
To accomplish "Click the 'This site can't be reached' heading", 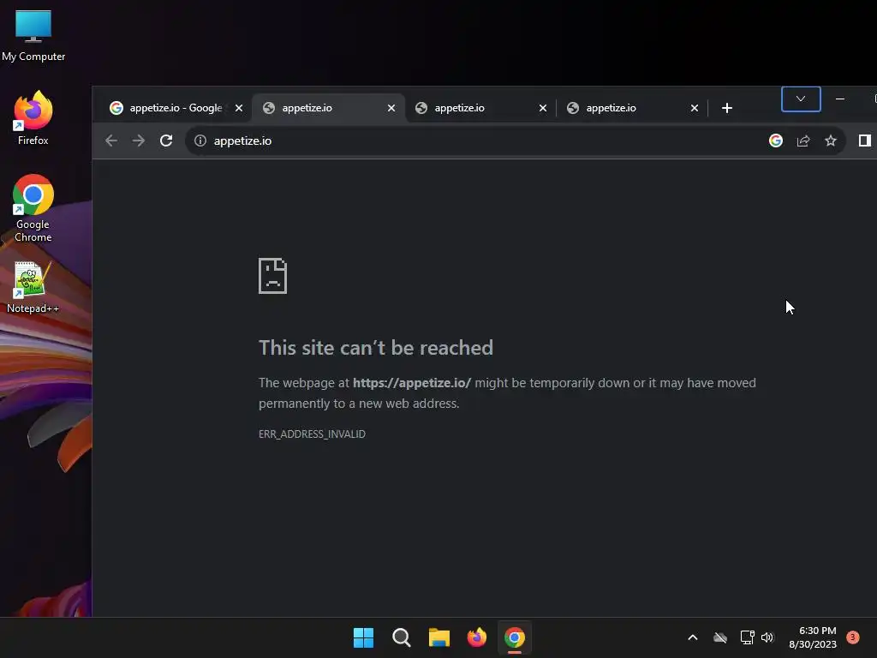I will 376,348.
